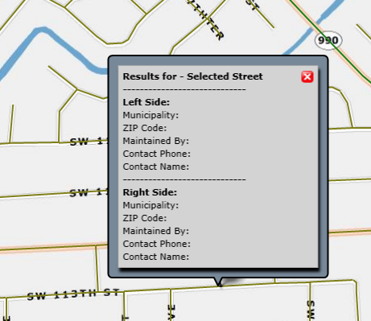371x321 pixels.
Task: Click Left Side 'Municipality:' label
Action: (x=150, y=115)
